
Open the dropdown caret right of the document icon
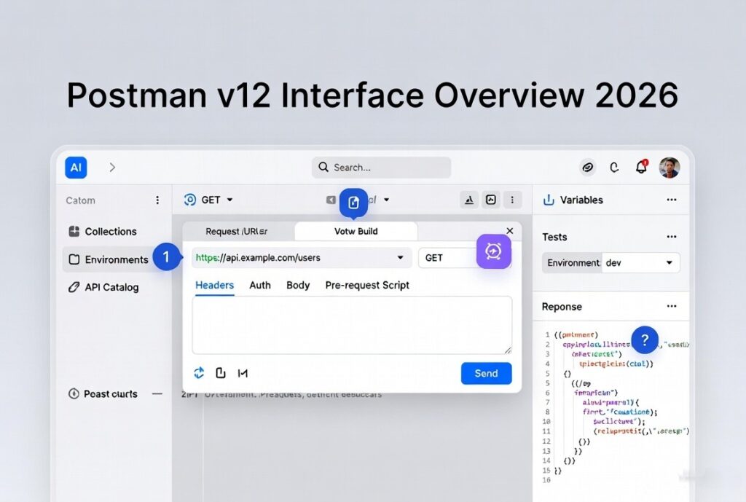(x=386, y=200)
